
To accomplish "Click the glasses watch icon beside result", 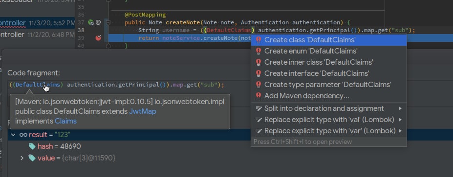I will (x=23, y=135).
